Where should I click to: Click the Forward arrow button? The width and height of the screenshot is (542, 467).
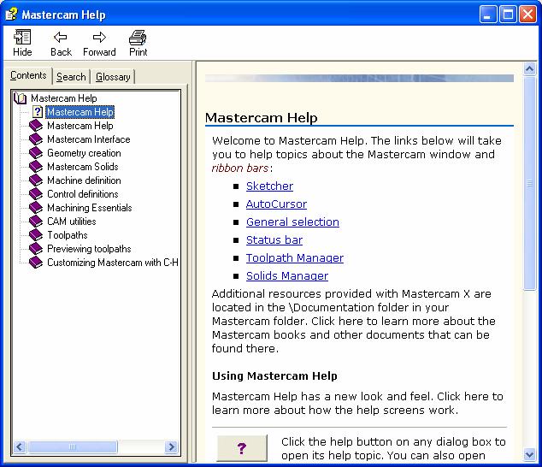coord(99,43)
